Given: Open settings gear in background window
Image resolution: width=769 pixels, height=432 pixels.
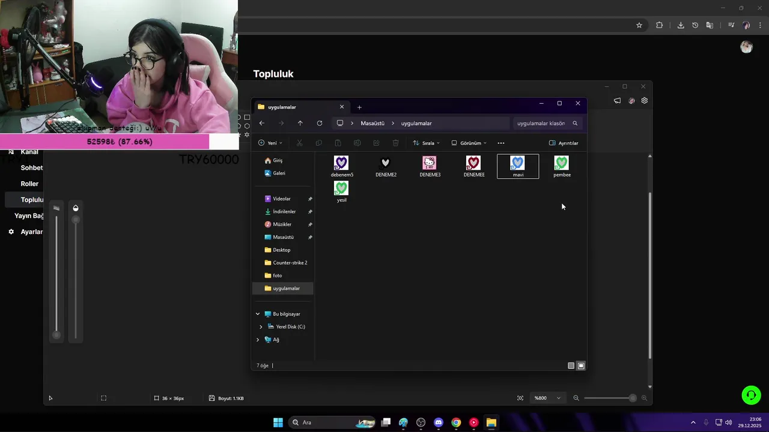Looking at the screenshot, I should pyautogui.click(x=645, y=101).
